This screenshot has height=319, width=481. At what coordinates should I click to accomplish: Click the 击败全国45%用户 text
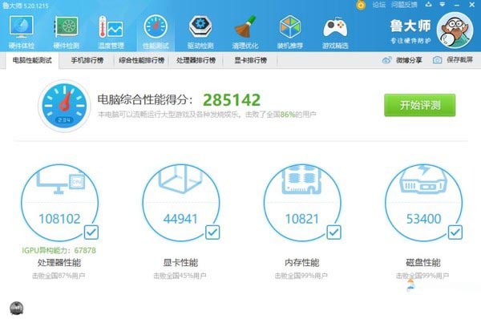180,276
